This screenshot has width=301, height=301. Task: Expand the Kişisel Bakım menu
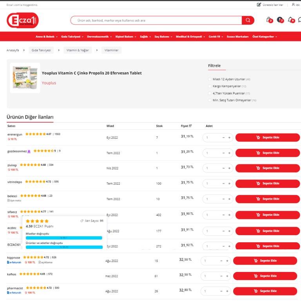click(126, 36)
